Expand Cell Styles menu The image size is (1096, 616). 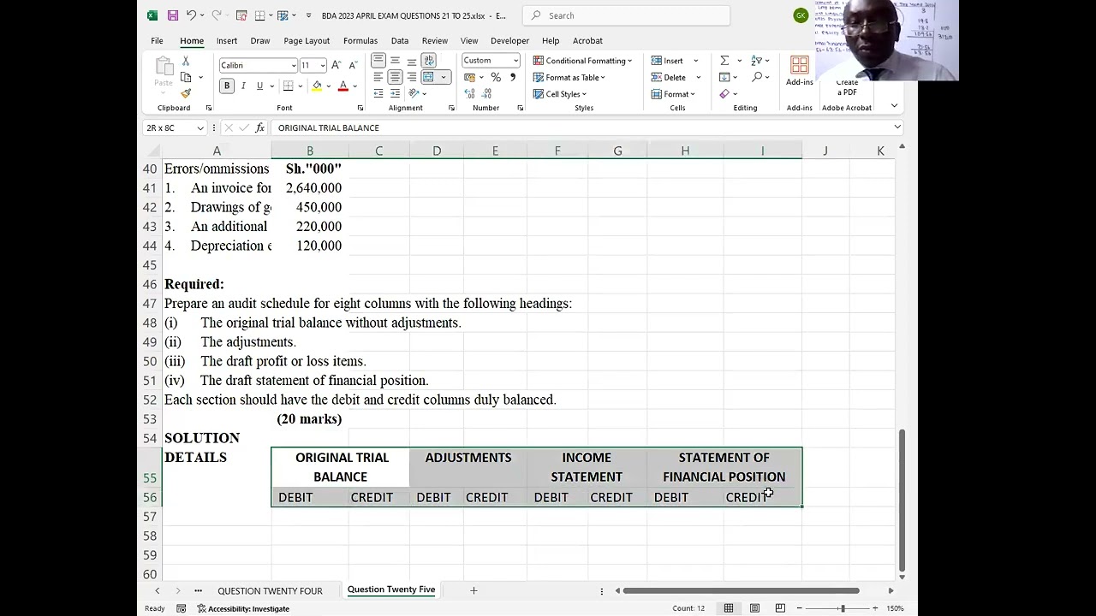(x=560, y=94)
